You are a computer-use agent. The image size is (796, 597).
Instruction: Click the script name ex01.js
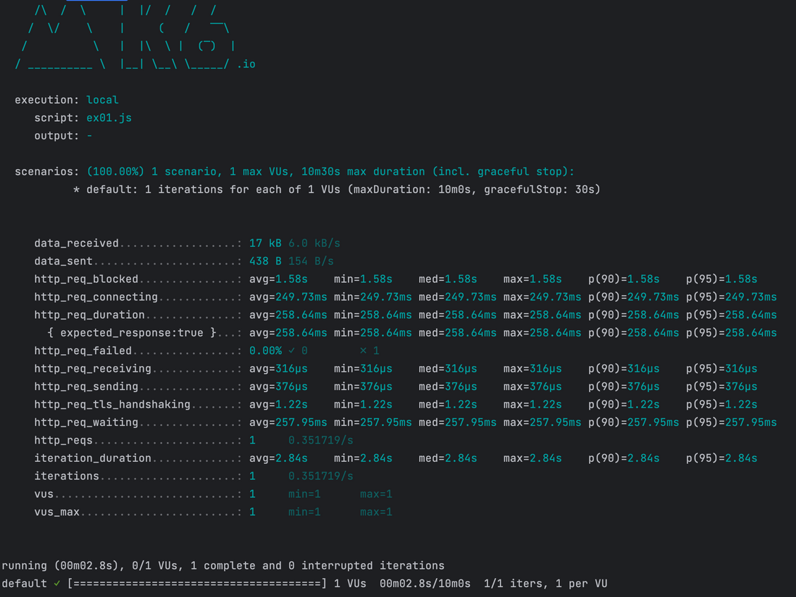[x=108, y=118]
